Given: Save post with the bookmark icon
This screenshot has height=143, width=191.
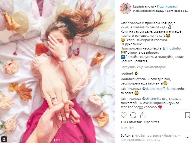Looking at the screenshot, I should coord(187,115).
